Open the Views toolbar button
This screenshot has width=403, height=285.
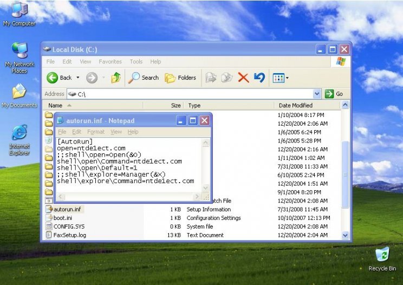[278, 78]
